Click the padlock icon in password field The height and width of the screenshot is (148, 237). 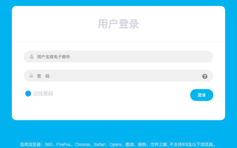[x=31, y=75]
